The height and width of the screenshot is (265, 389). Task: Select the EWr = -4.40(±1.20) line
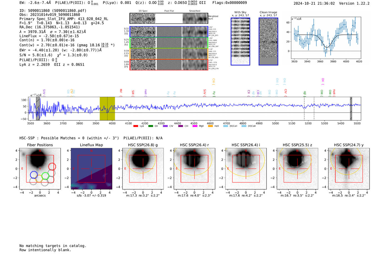60,50
